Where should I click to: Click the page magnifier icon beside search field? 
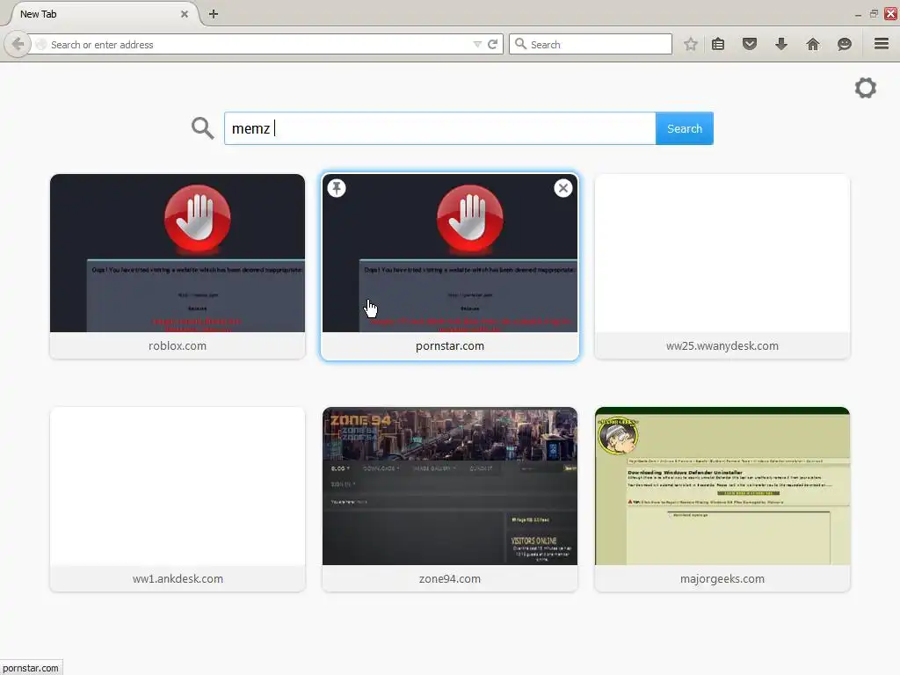click(x=203, y=128)
